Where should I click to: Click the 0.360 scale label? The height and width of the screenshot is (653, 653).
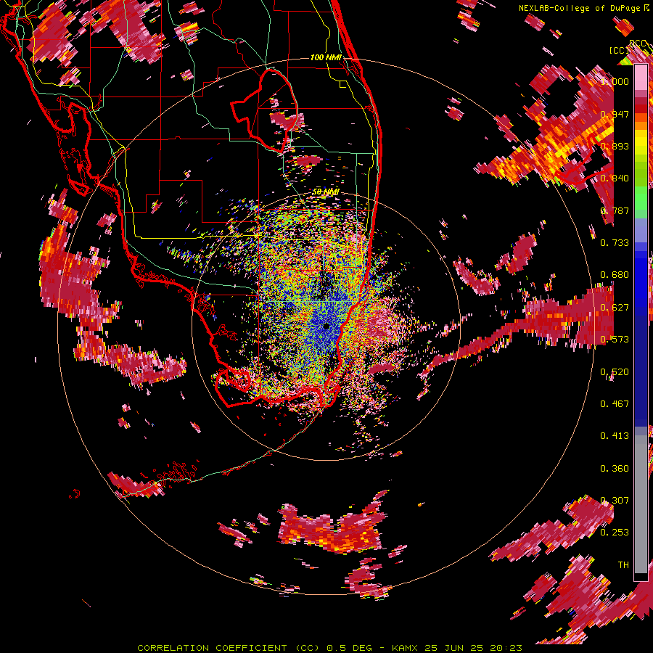pyautogui.click(x=615, y=469)
